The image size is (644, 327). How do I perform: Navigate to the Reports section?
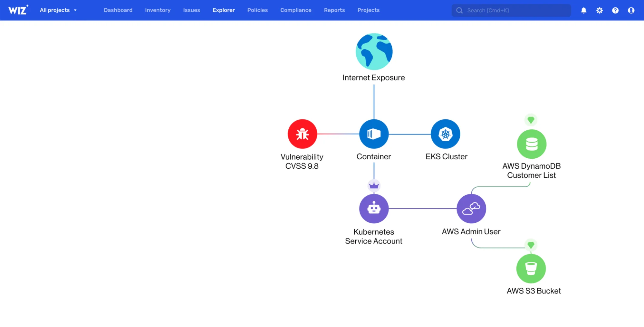(x=334, y=10)
